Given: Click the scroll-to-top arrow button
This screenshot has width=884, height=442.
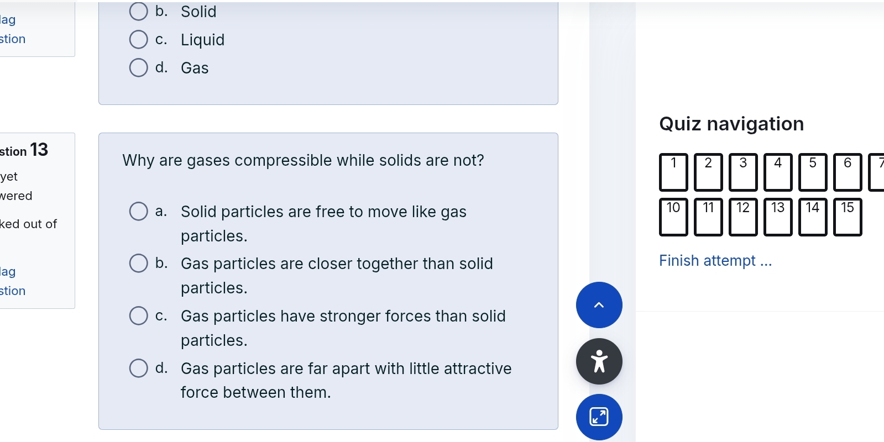Looking at the screenshot, I should (x=599, y=305).
